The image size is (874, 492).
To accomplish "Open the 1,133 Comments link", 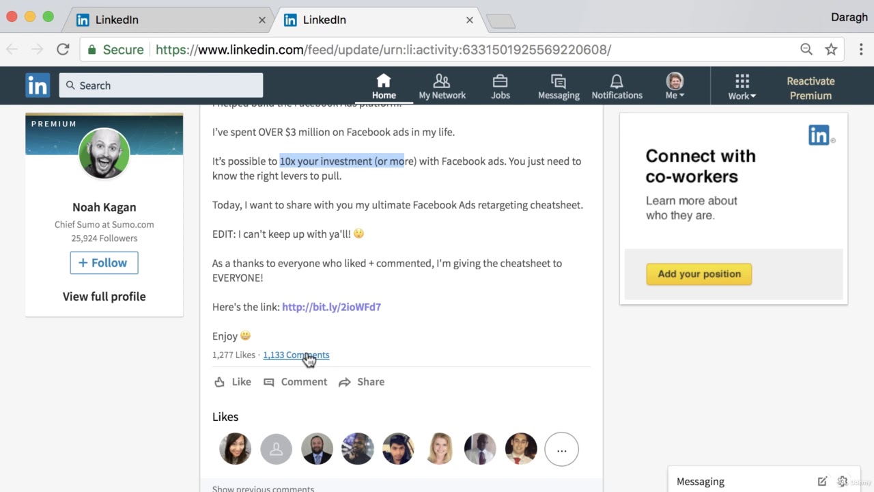I will click(x=296, y=355).
